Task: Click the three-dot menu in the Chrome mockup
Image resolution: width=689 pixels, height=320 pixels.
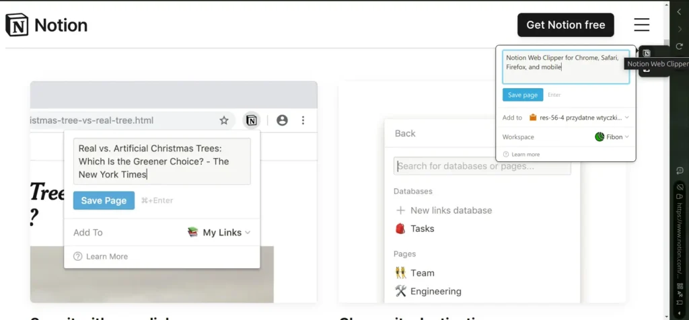Action: pos(303,120)
